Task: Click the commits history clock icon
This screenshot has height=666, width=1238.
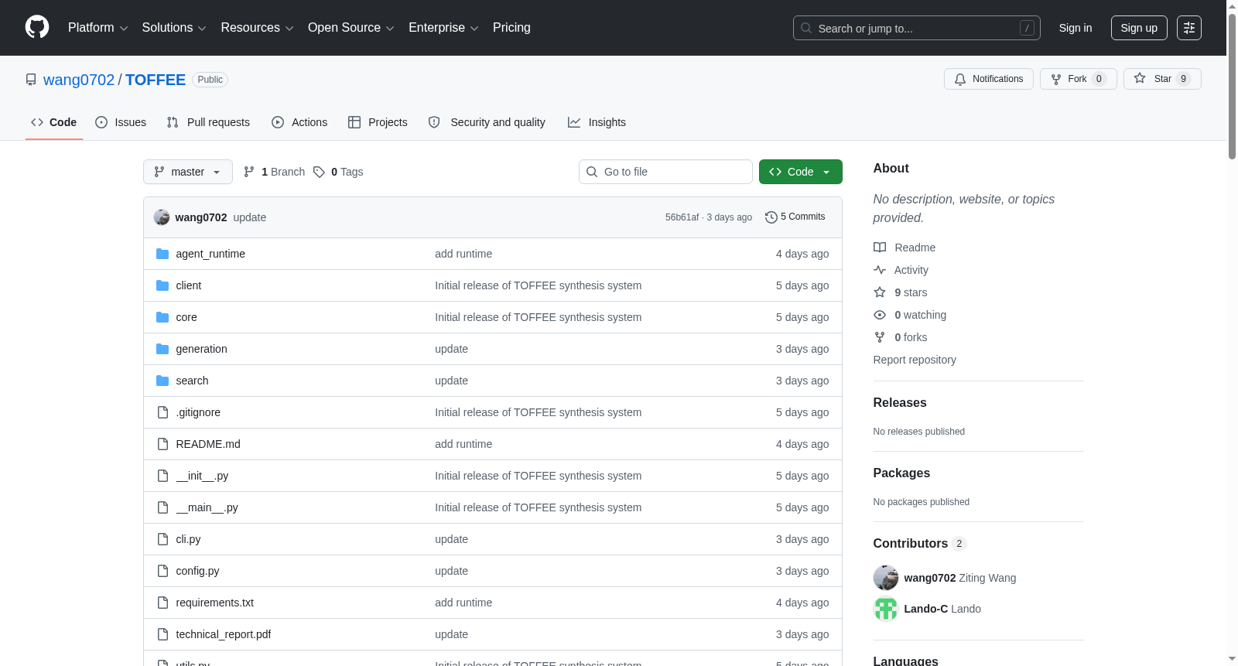Action: (x=771, y=217)
